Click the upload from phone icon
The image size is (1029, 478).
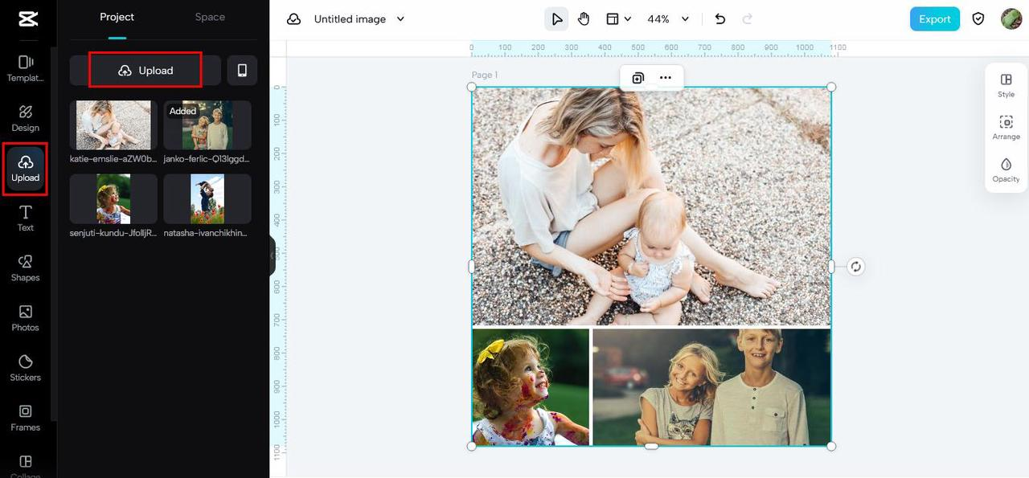[x=242, y=71]
